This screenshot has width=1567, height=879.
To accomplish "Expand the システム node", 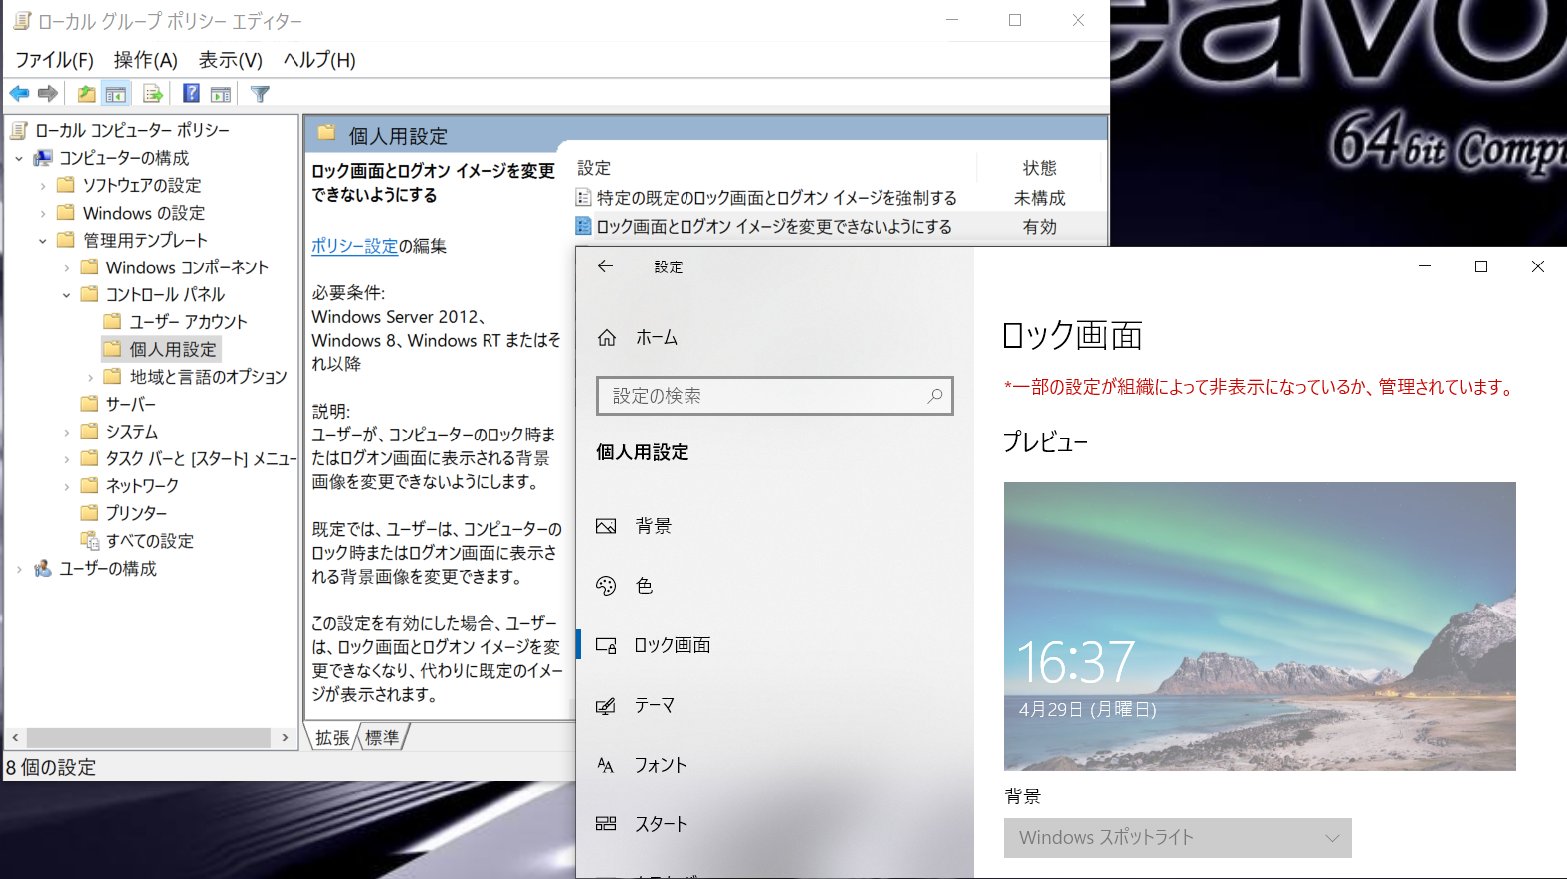I will click(67, 432).
